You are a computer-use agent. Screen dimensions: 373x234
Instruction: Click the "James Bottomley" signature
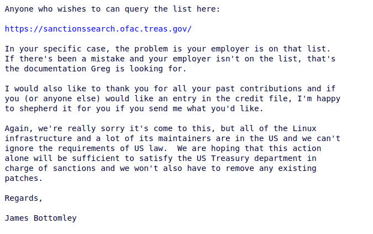pos(40,218)
